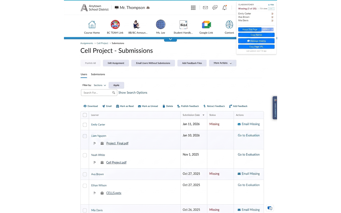The image size is (341, 213).
Task: Click Copy Names in ClassWatcher
Action: [256, 35]
